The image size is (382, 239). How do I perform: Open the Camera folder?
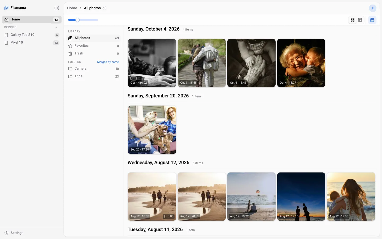tap(94, 69)
